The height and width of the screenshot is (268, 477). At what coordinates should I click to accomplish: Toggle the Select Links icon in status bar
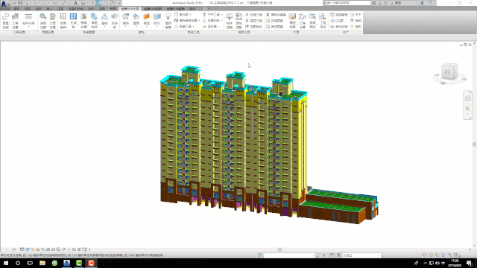pos(424,255)
